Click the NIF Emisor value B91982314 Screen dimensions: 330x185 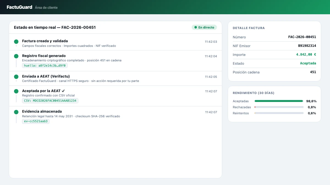[x=307, y=46]
